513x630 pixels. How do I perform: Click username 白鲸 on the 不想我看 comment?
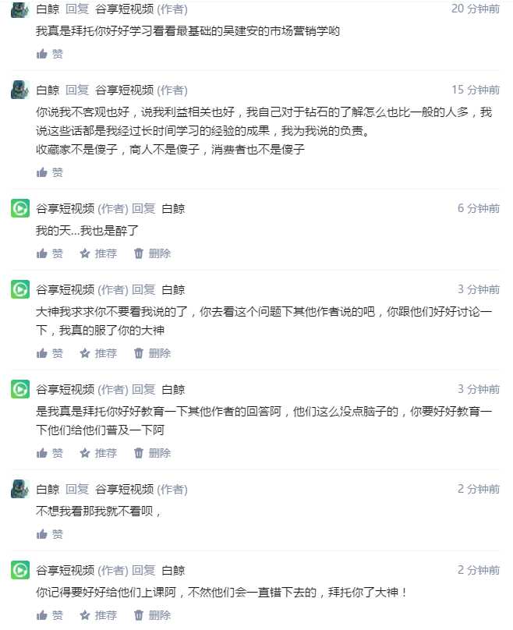click(x=48, y=489)
